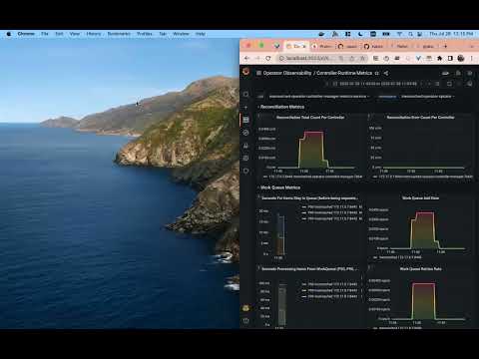Toggle Do Not Disturb moon icon
479x359 pixels.
click(x=360, y=34)
